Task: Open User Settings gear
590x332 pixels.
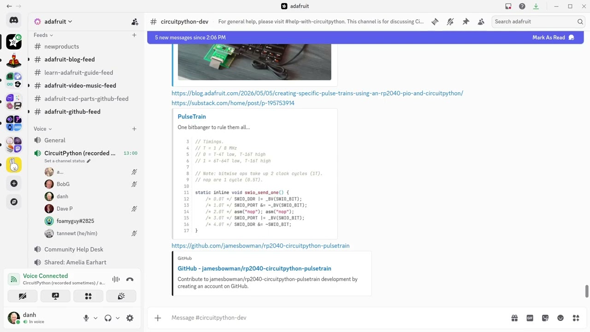Action: point(130,318)
